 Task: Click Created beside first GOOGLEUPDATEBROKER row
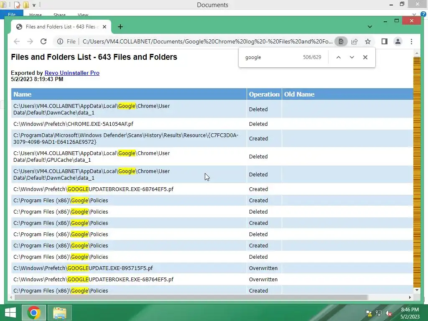pos(258,189)
